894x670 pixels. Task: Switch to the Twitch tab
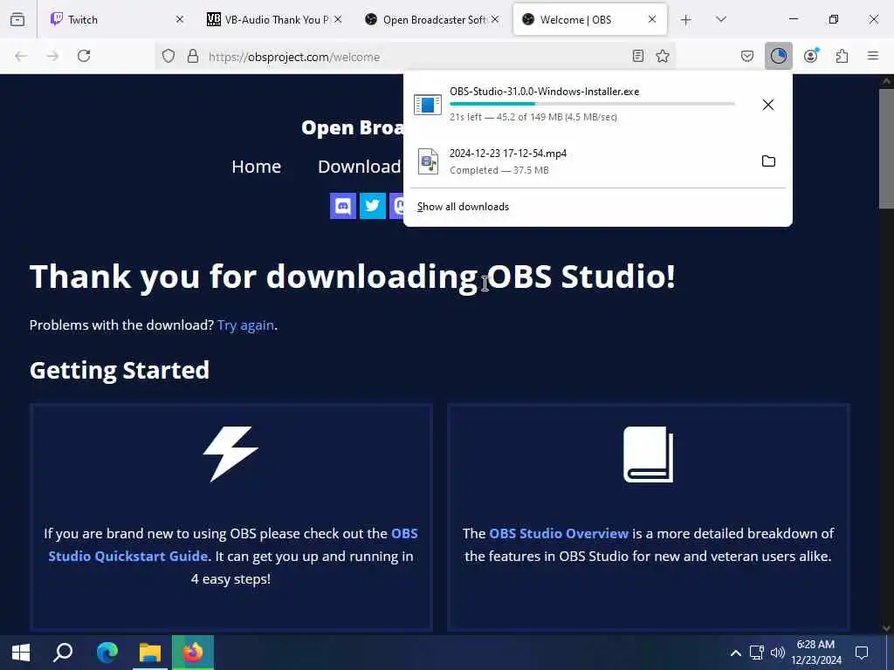pos(117,19)
